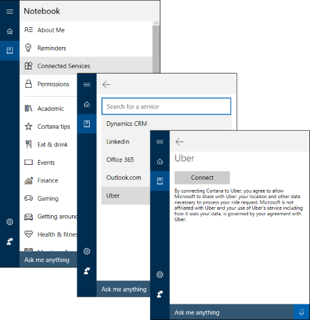This screenshot has height=320, width=310.
Task: Click the Notebook list scrollbar up arrow
Action: click(156, 23)
